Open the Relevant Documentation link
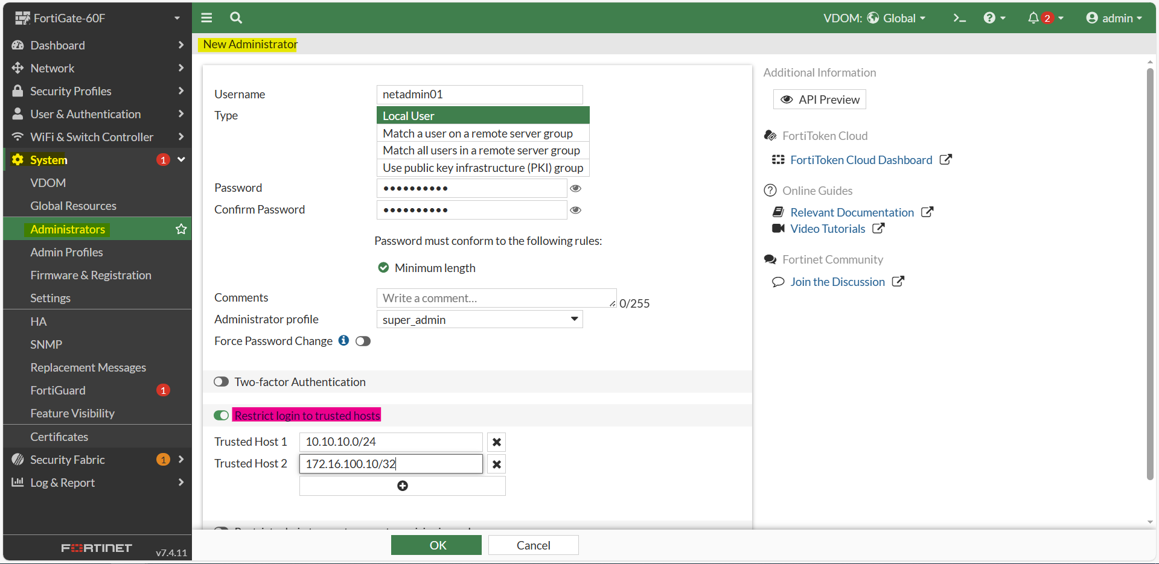Image resolution: width=1159 pixels, height=564 pixels. point(852,212)
